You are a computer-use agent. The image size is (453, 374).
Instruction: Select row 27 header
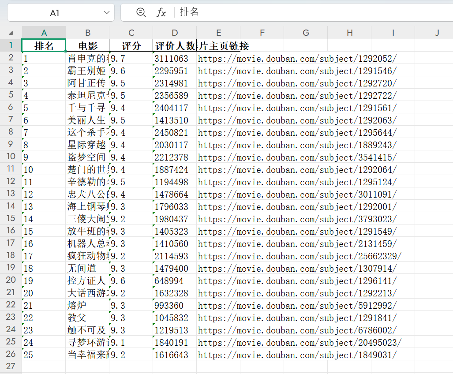[x=11, y=366]
